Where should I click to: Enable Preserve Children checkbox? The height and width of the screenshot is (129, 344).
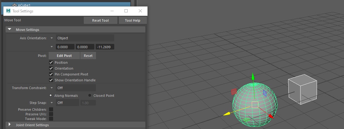51,109
